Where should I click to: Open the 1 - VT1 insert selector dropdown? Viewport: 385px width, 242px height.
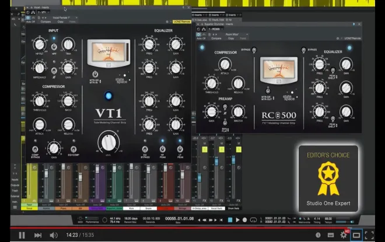click(x=43, y=12)
